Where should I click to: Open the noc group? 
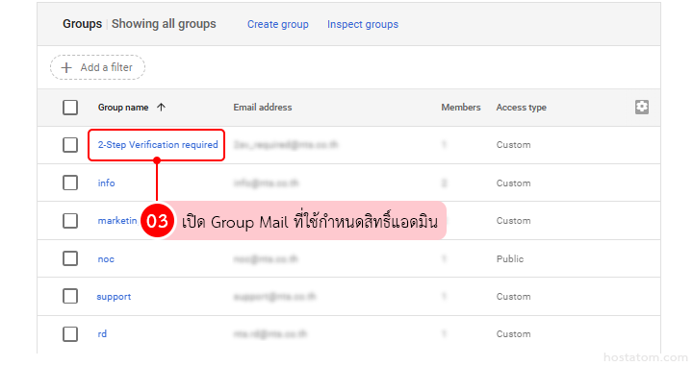(106, 258)
